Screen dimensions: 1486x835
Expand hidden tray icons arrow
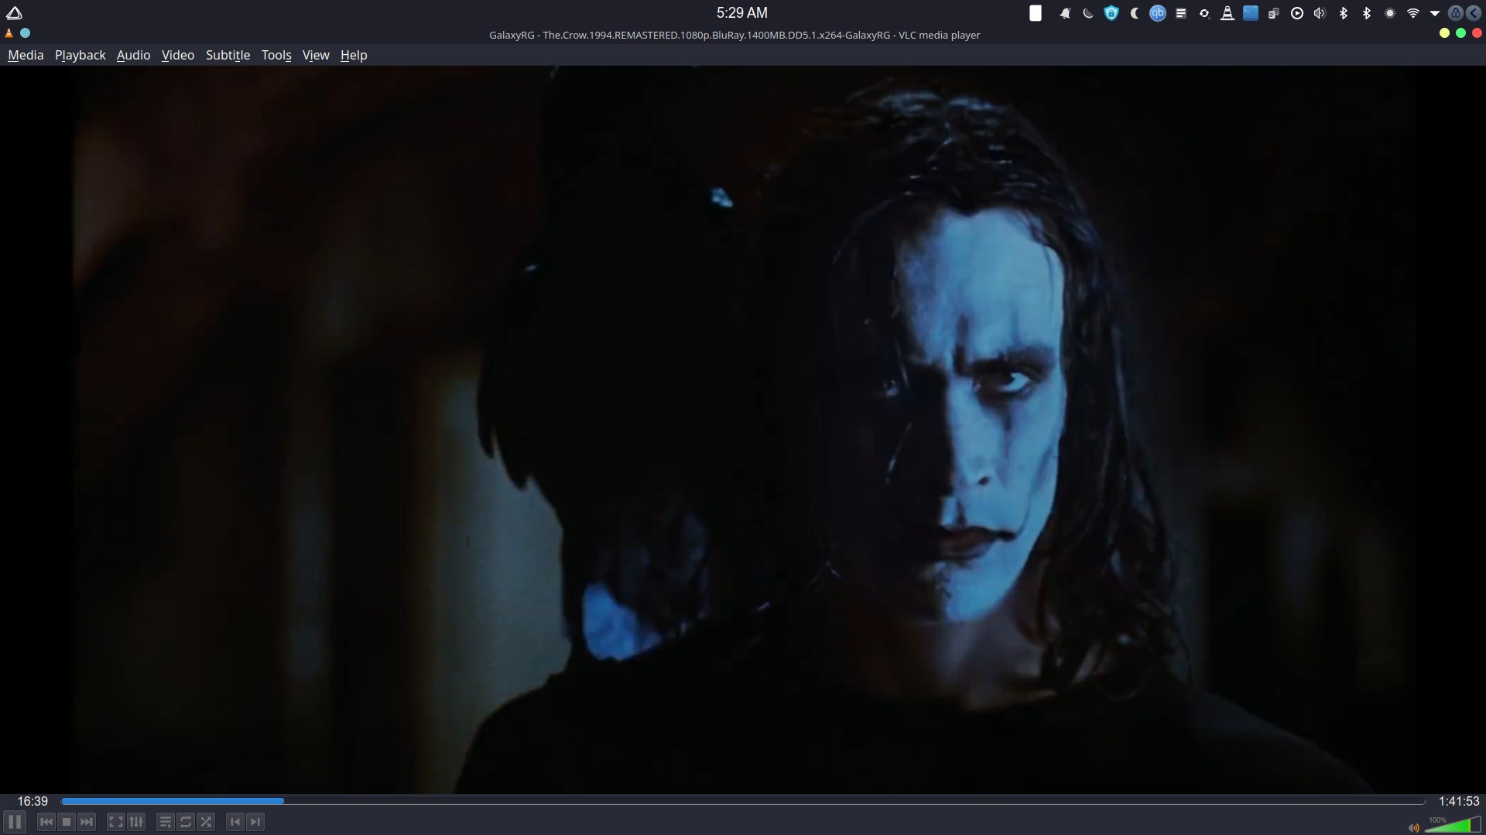1435,13
